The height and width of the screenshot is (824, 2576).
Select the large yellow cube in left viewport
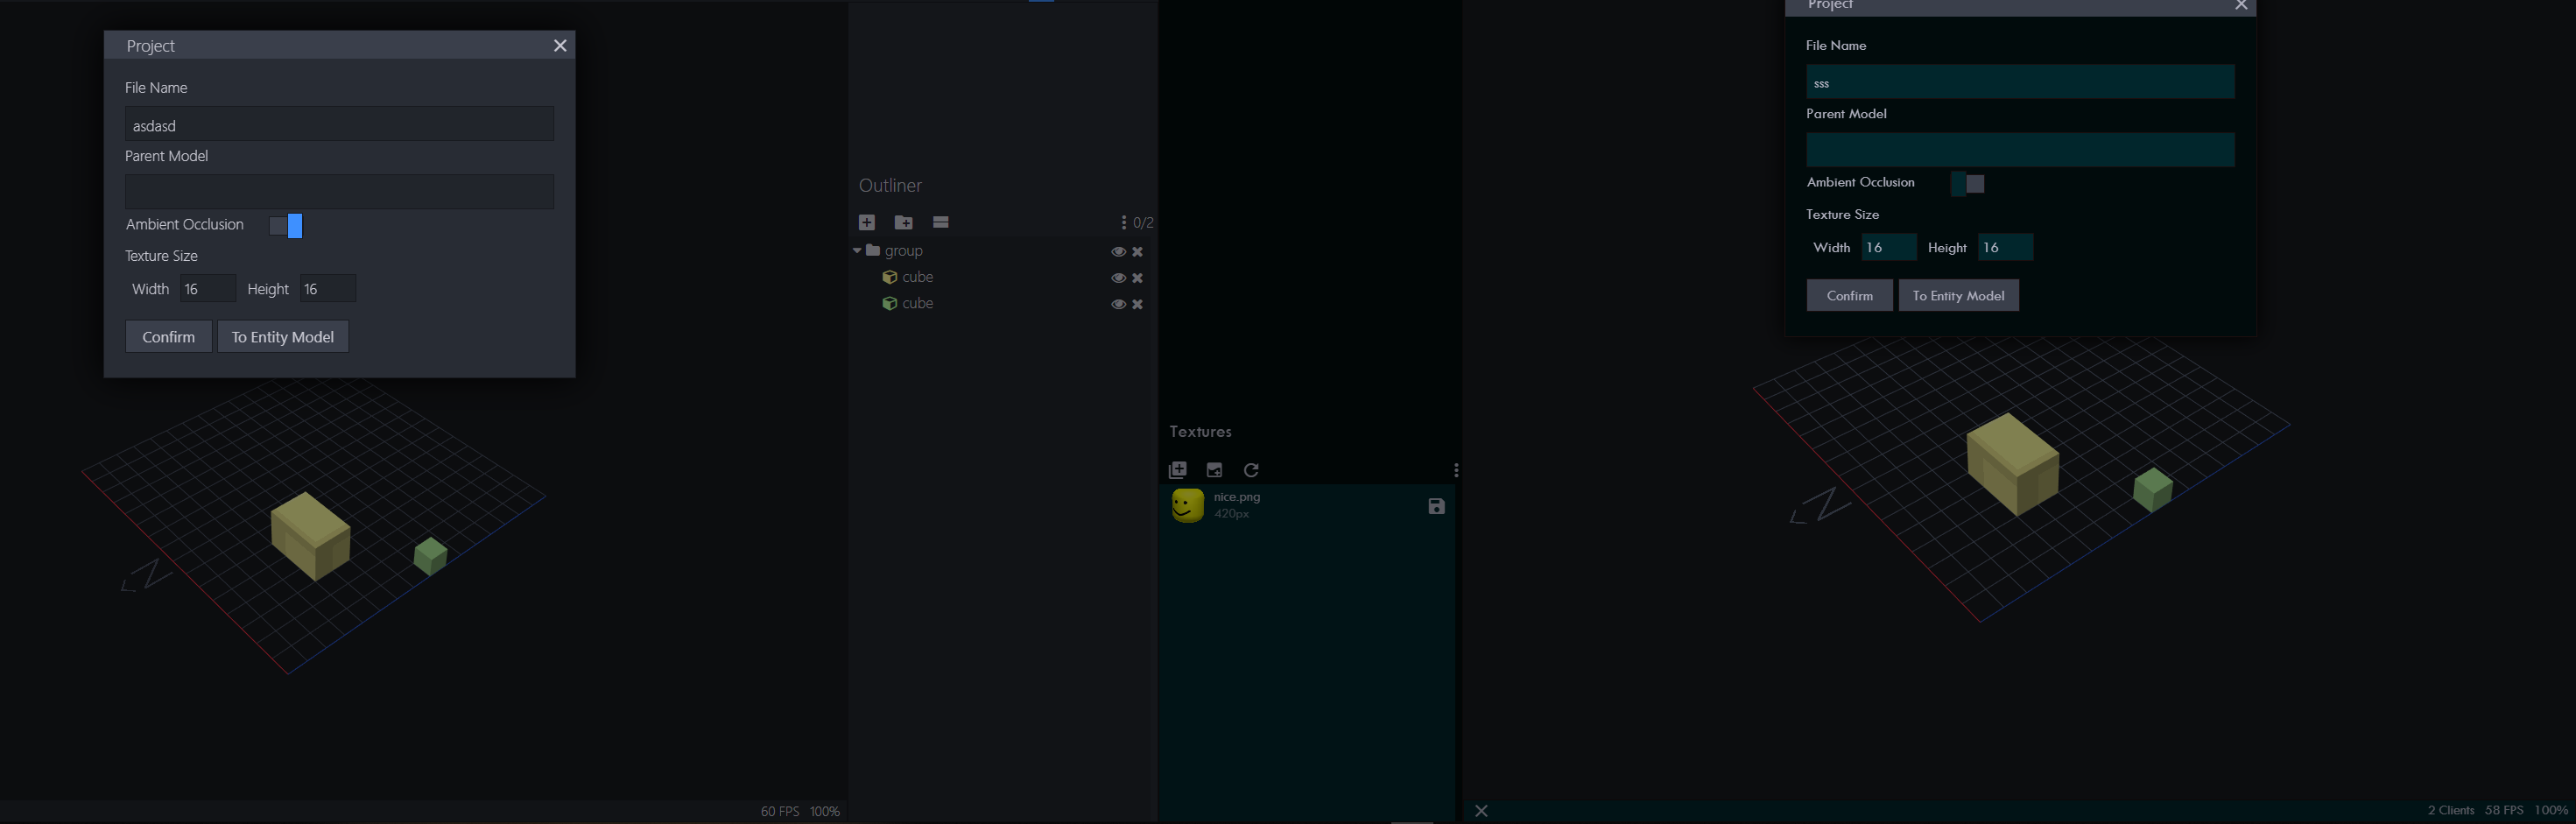(310, 536)
